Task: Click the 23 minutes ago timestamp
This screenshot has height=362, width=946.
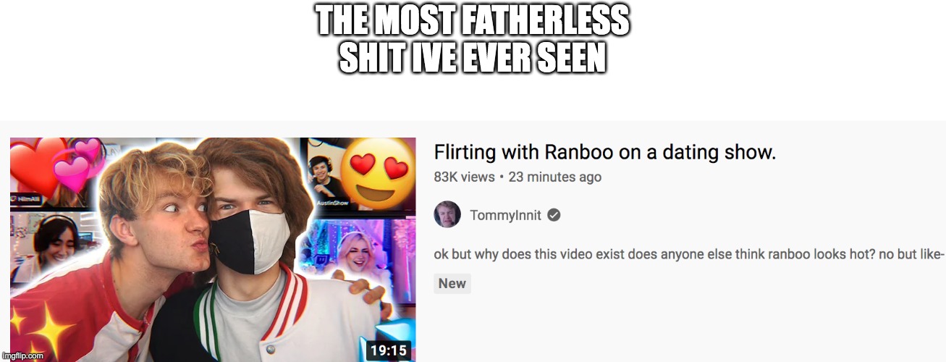Action: (x=555, y=177)
